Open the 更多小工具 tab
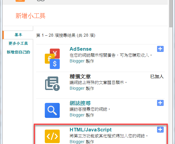This screenshot has width=175, height=144. [x=18, y=43]
